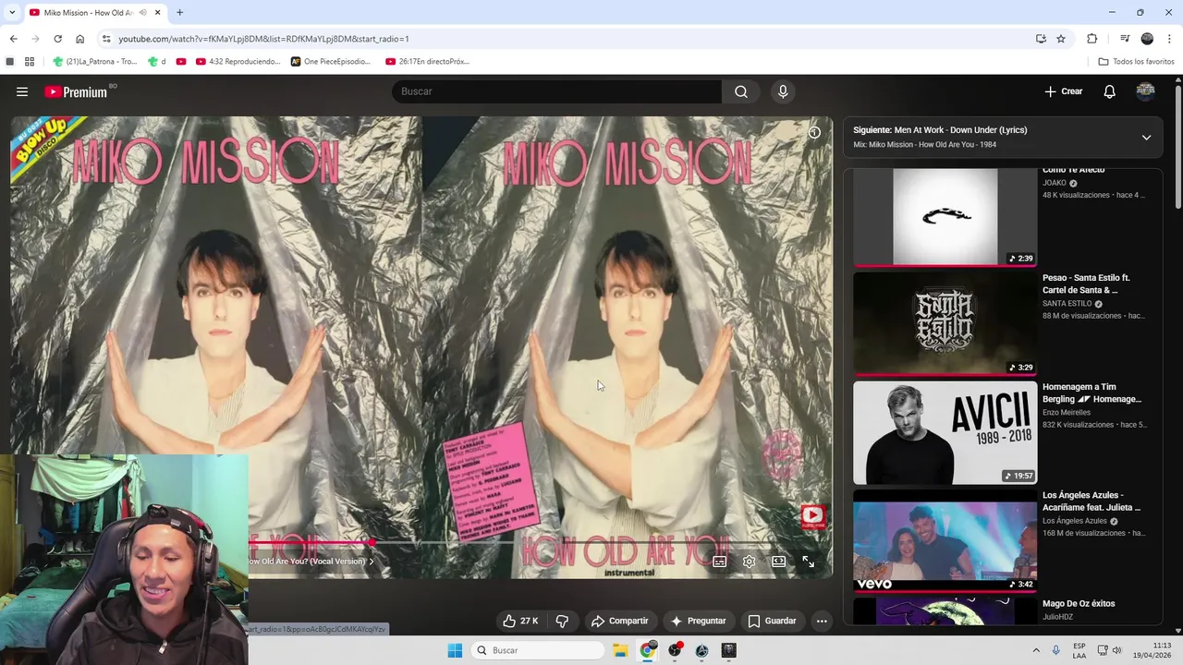The height and width of the screenshot is (665, 1183).
Task: Open the Avicii 1989-2018 thumbnail
Action: pos(945,432)
